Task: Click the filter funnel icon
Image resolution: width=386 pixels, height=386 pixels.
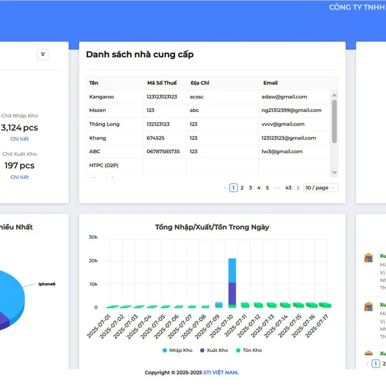Action: click(43, 55)
